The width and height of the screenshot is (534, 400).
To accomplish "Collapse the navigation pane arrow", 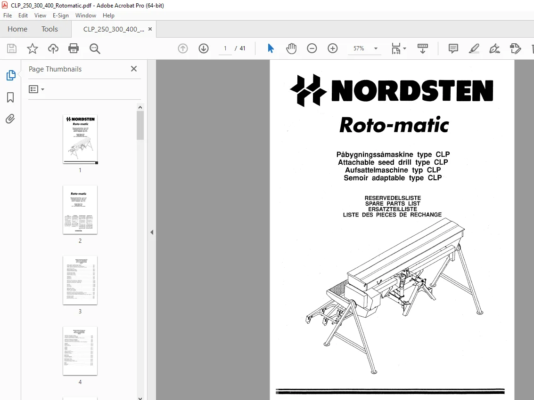I will (x=152, y=232).
